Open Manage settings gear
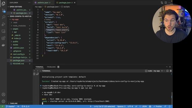The image size is (192, 108). pos(3,101)
